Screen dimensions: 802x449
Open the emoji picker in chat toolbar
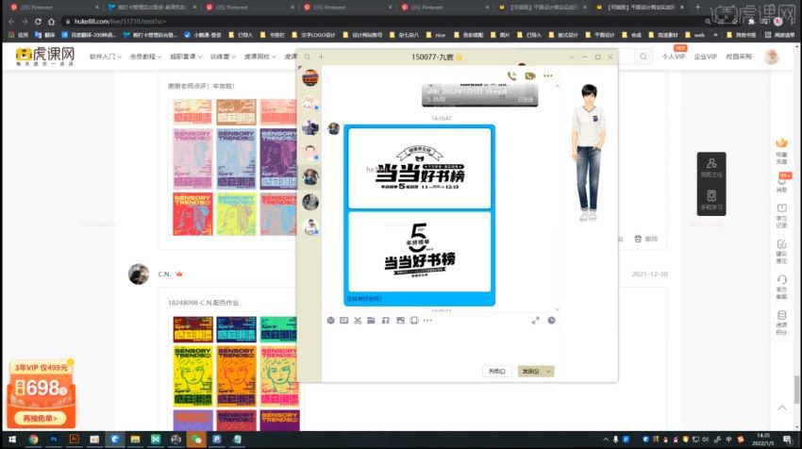331,320
